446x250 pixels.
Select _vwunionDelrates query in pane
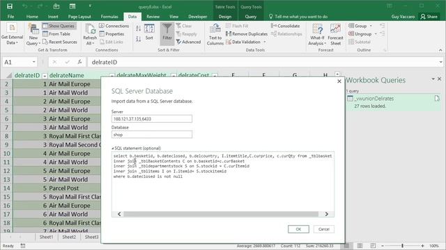click(393, 102)
